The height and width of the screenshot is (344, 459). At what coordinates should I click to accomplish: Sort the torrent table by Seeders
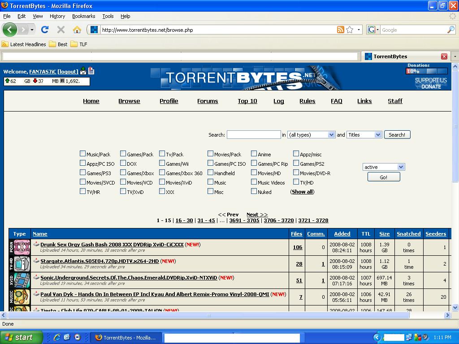point(436,234)
